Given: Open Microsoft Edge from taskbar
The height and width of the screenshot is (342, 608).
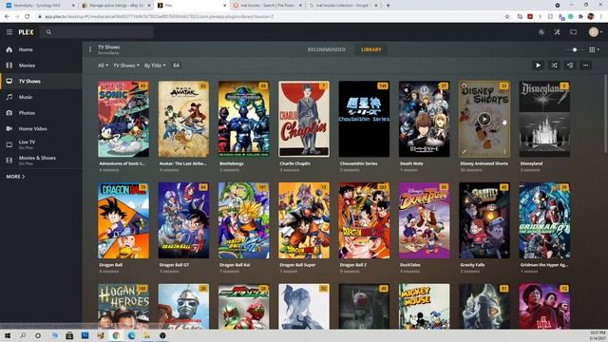Looking at the screenshot, I should pyautogui.click(x=131, y=335).
